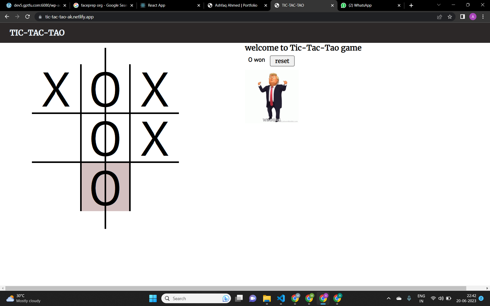Click the empty bottom-right board cell
Viewport: 490px width, 306px height.
point(155,187)
